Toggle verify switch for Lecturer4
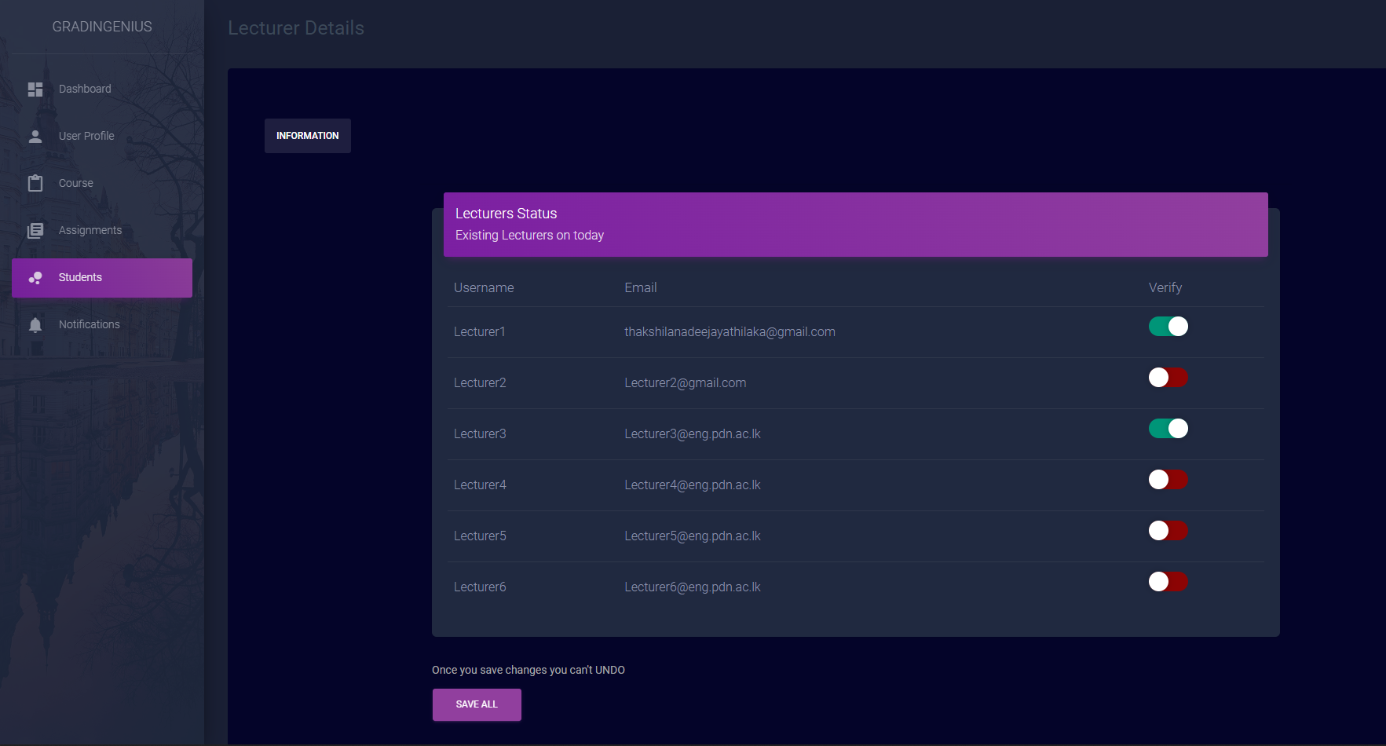 point(1168,480)
